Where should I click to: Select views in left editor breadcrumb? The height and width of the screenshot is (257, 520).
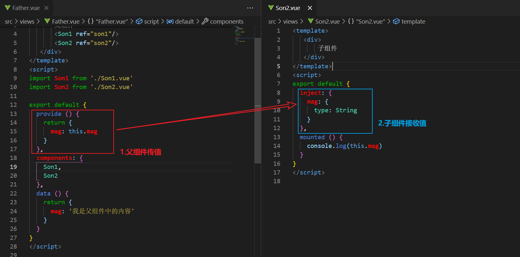[x=27, y=21]
